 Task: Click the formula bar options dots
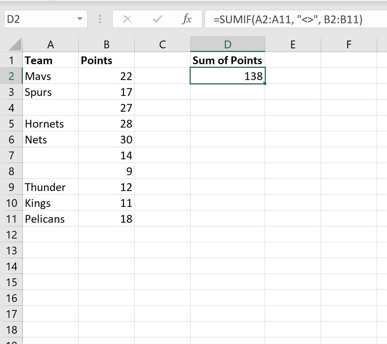tap(100, 19)
